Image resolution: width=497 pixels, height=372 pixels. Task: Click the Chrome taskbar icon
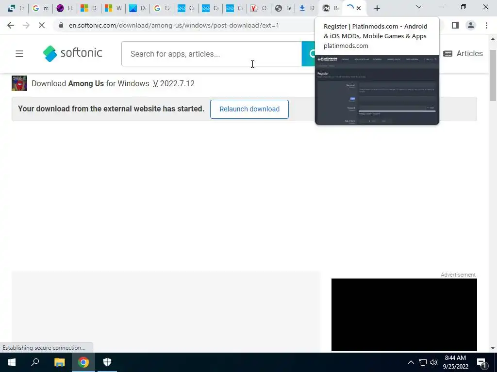pos(83,362)
